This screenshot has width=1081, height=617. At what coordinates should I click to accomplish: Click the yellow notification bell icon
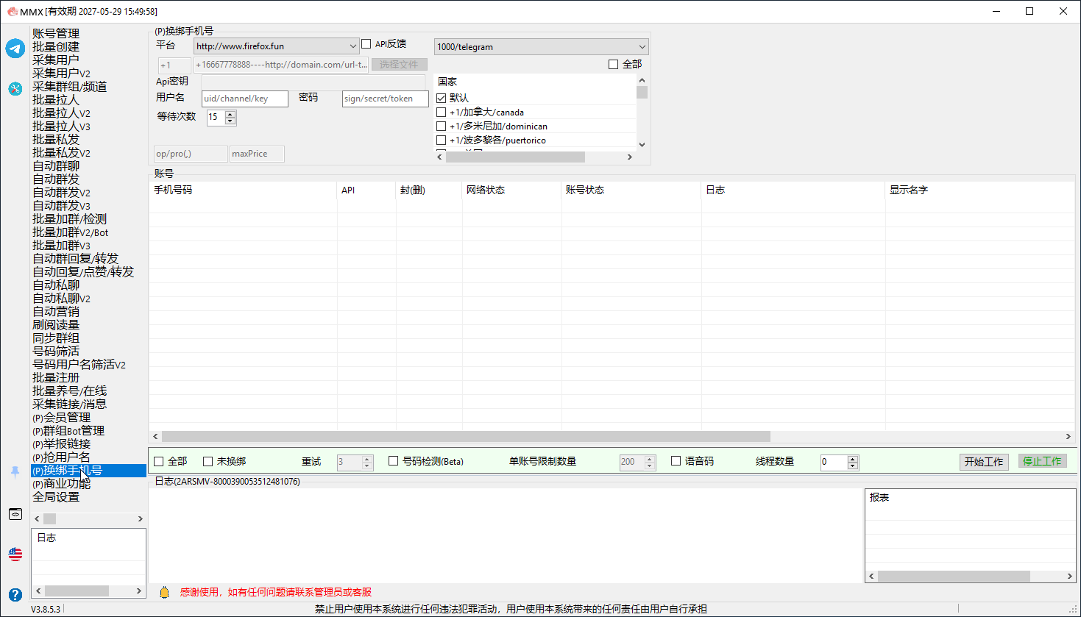pos(164,592)
